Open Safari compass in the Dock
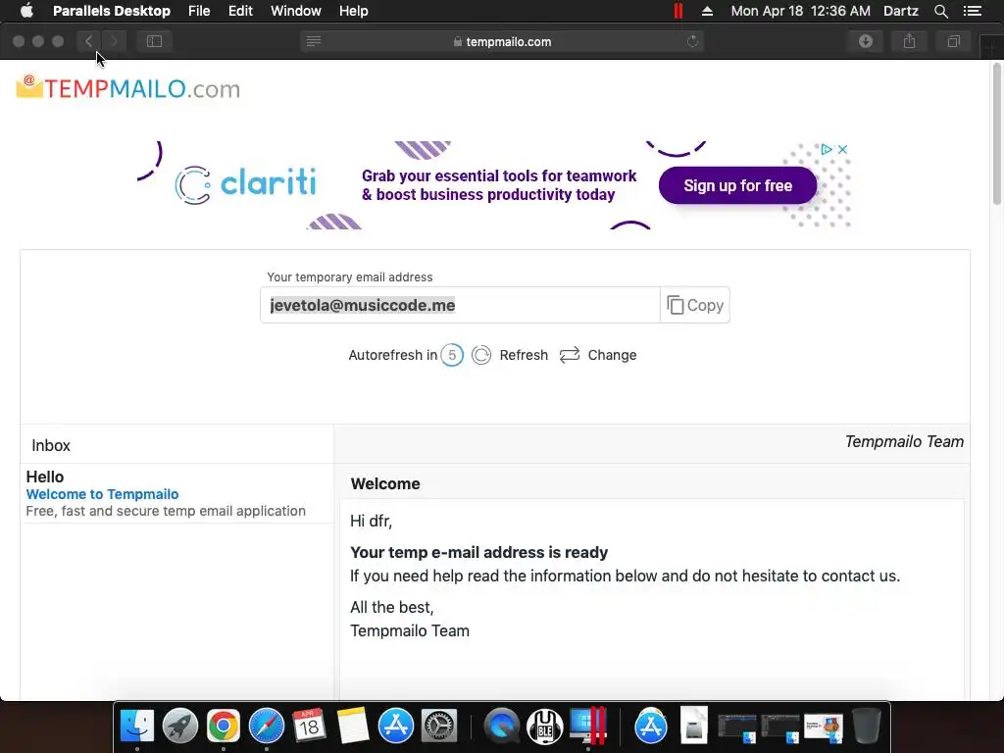 click(267, 727)
